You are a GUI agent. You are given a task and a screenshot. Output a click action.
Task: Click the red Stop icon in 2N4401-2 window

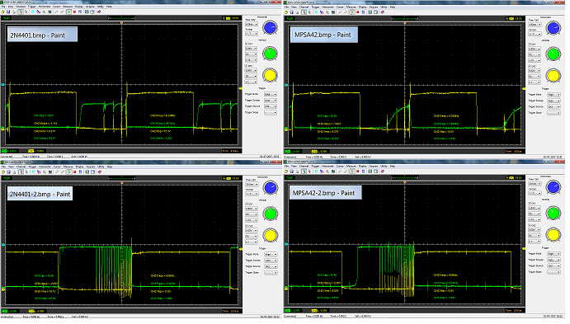[x=74, y=171]
